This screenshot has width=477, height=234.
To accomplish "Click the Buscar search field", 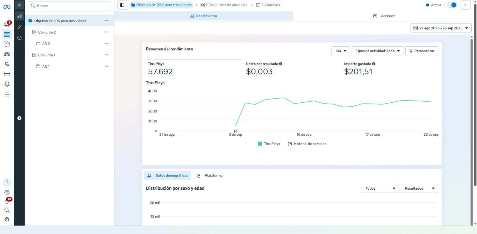I will coord(72,6).
